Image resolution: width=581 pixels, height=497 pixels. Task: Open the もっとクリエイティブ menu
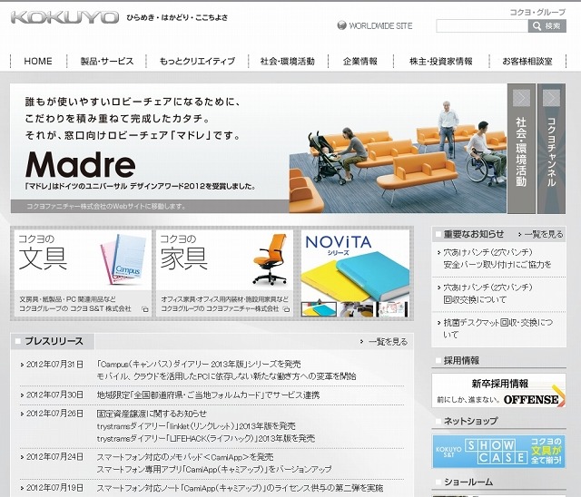tap(197, 61)
